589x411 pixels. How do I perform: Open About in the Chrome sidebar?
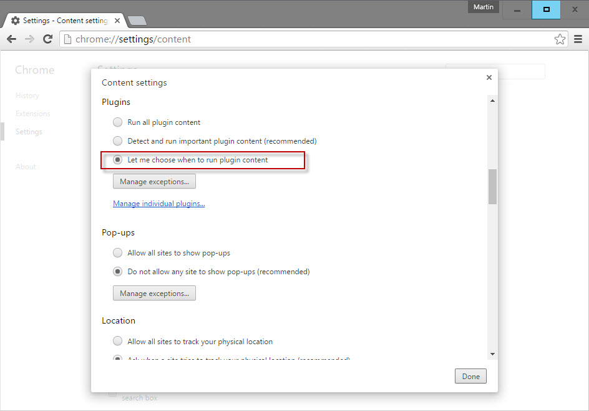click(x=26, y=167)
